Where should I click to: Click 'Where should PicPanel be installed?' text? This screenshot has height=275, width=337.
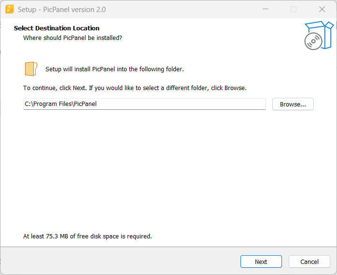tap(72, 38)
